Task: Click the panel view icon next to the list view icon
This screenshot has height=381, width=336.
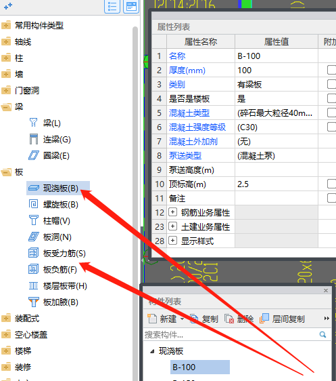Action: [131, 6]
